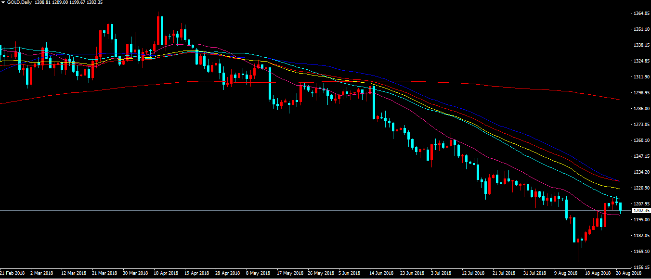
Task: Click the 1273.05 price axis label
Action: [x=643, y=125]
